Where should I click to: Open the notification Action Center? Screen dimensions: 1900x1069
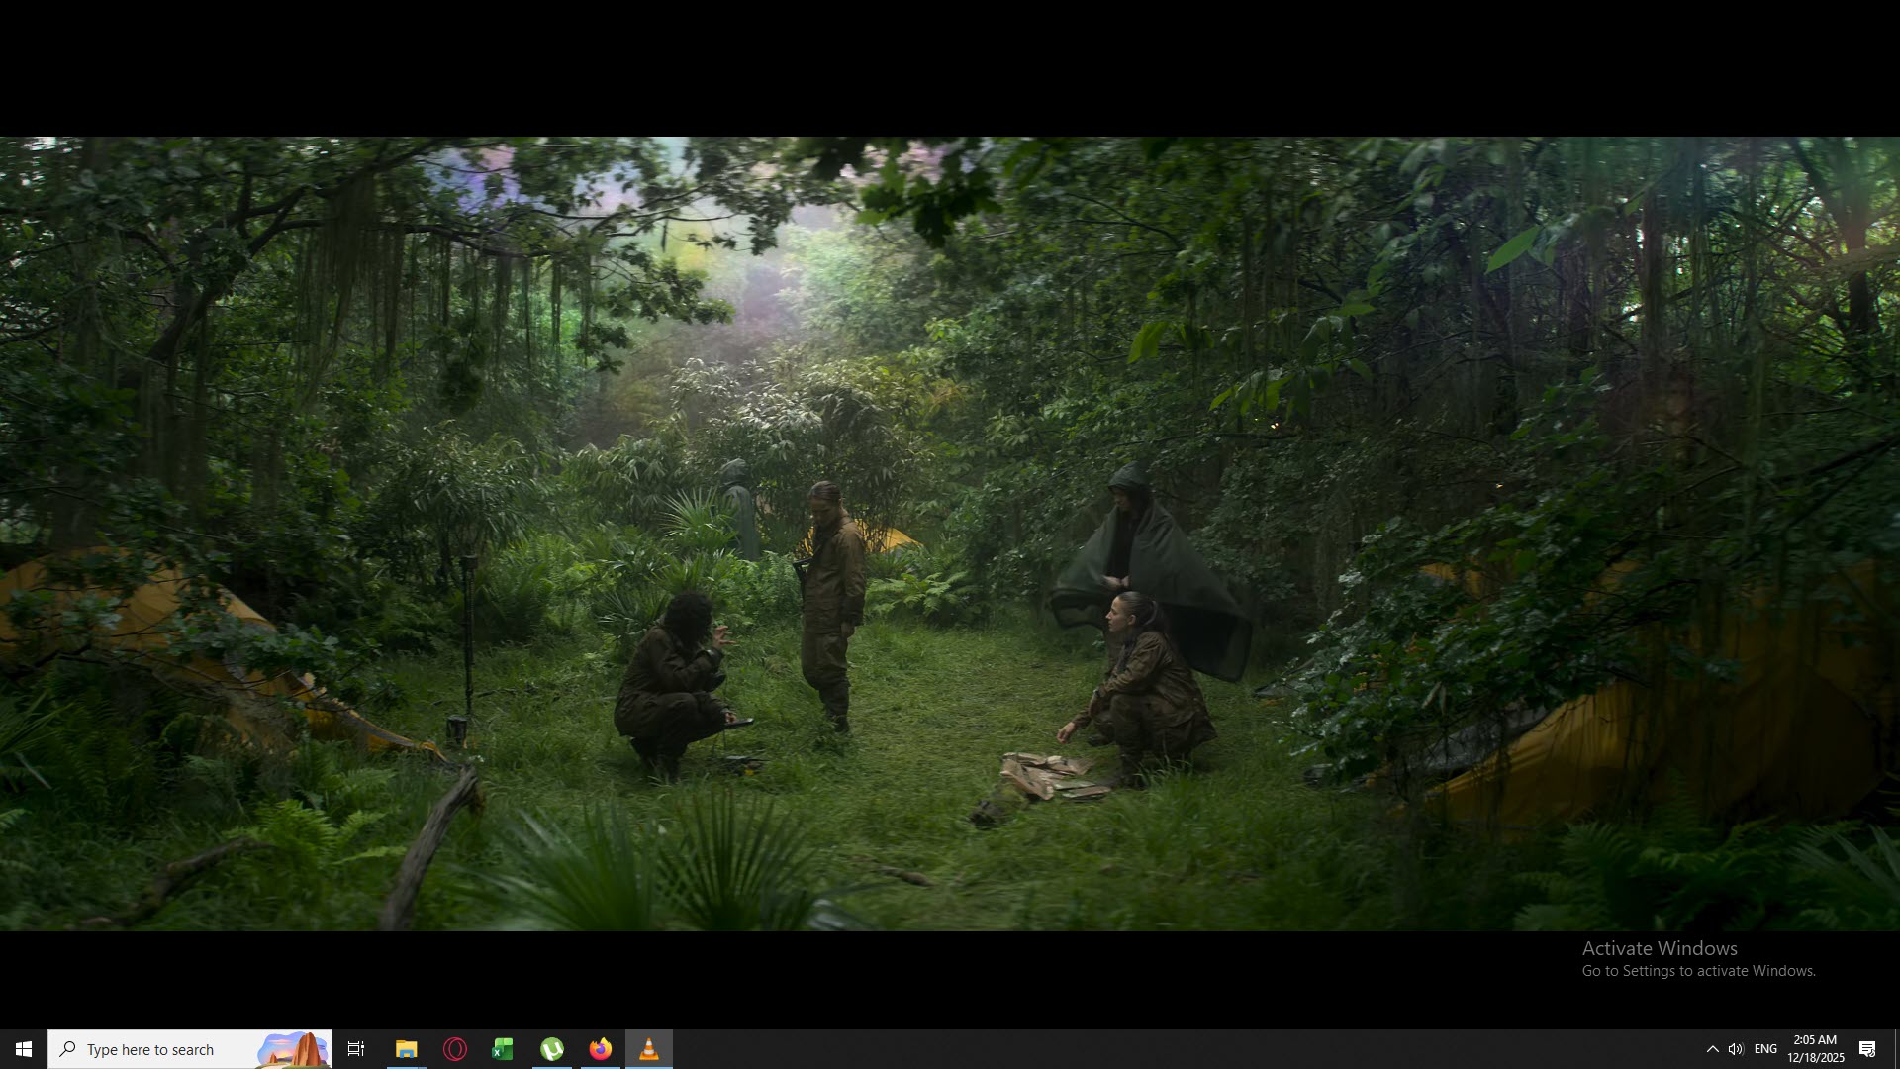(x=1867, y=1049)
